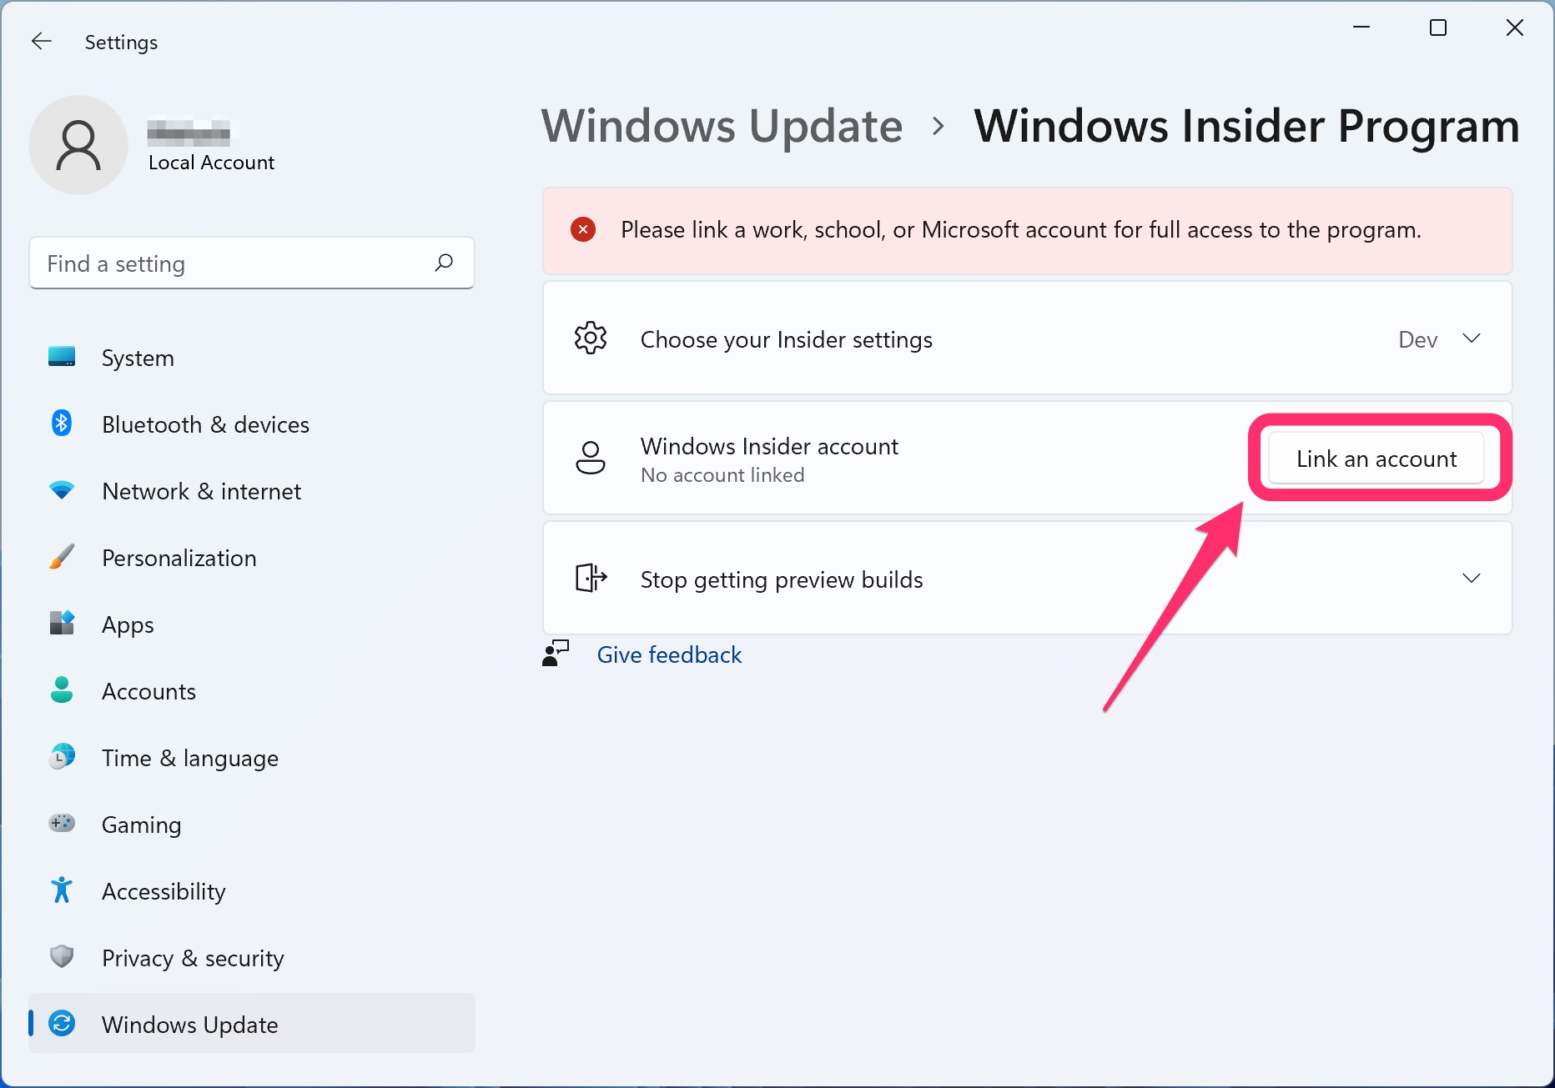This screenshot has height=1088, width=1555.
Task: Open Accounts settings
Action: coord(148,690)
